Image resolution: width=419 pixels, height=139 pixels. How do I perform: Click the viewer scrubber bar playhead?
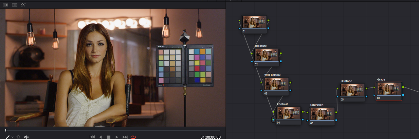[6, 130]
